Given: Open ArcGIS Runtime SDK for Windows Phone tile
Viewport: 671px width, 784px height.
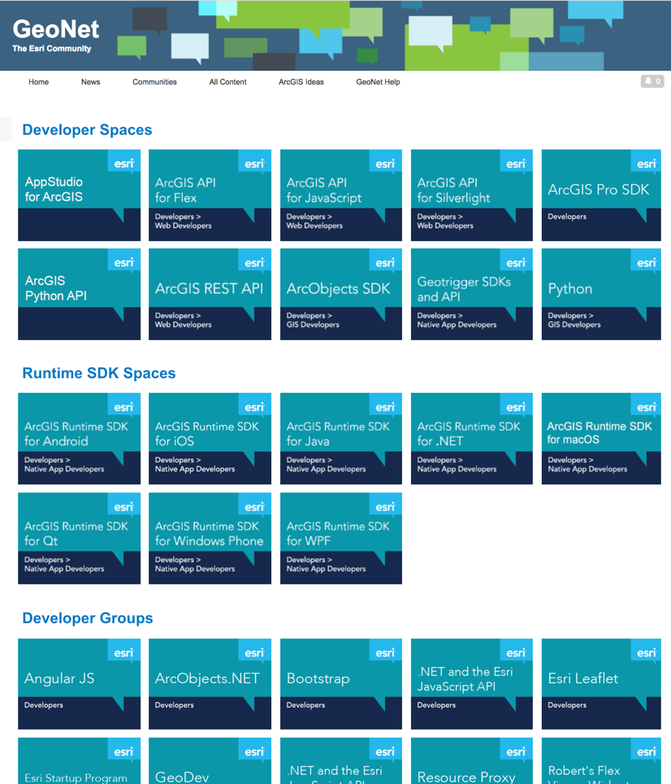Looking at the screenshot, I should click(210, 539).
